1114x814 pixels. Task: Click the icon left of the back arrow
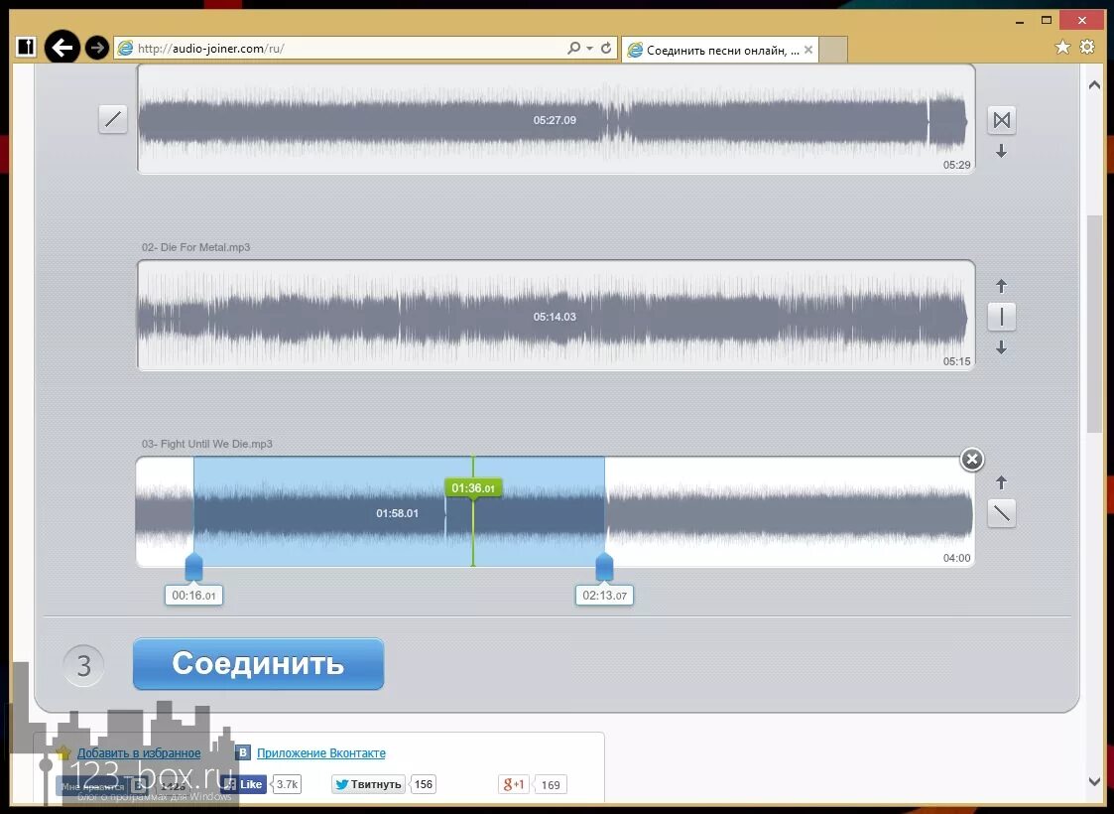(x=26, y=47)
